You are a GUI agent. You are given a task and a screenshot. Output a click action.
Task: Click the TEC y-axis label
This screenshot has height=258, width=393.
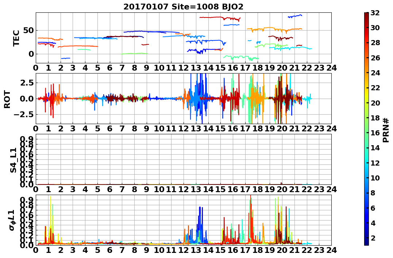coord(16,38)
